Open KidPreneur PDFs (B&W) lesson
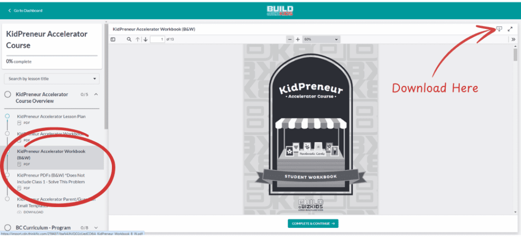This screenshot has height=237, width=521. coord(51,178)
